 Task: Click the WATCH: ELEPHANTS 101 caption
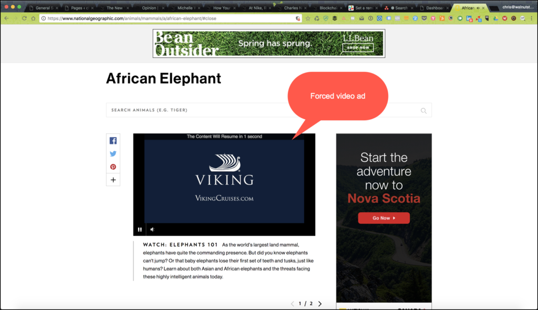click(x=181, y=245)
